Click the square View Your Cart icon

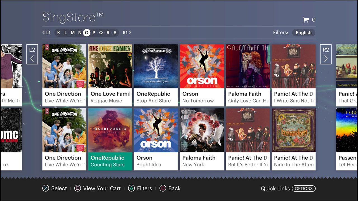[77, 188]
